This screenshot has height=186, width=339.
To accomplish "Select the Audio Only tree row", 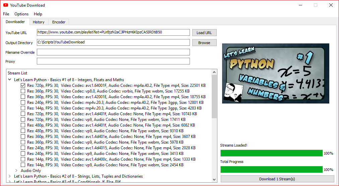I will [31, 171].
